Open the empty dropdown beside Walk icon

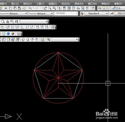pos(34,22)
